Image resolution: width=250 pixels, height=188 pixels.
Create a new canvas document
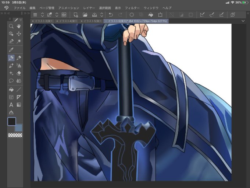tap(76, 15)
